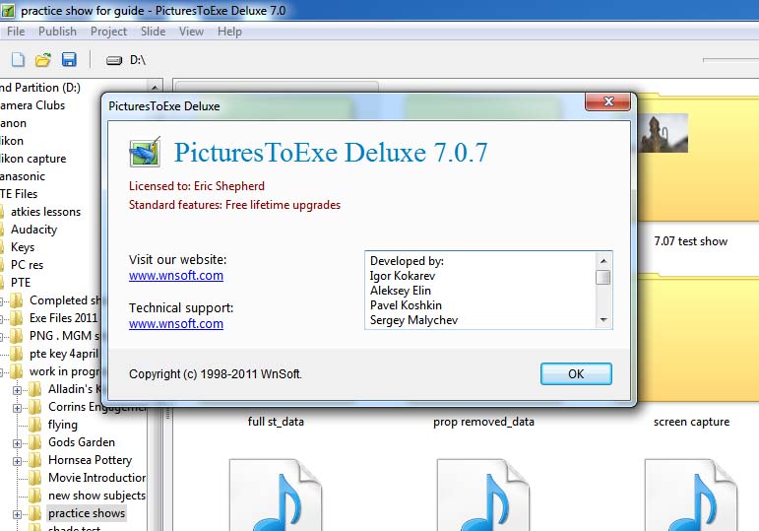Open the www.wnsoft.com link under Technical support
The height and width of the screenshot is (531, 759).
(176, 324)
